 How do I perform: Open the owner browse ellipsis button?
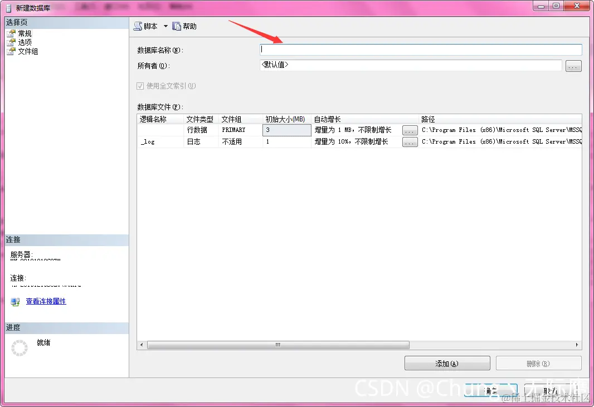coord(573,66)
